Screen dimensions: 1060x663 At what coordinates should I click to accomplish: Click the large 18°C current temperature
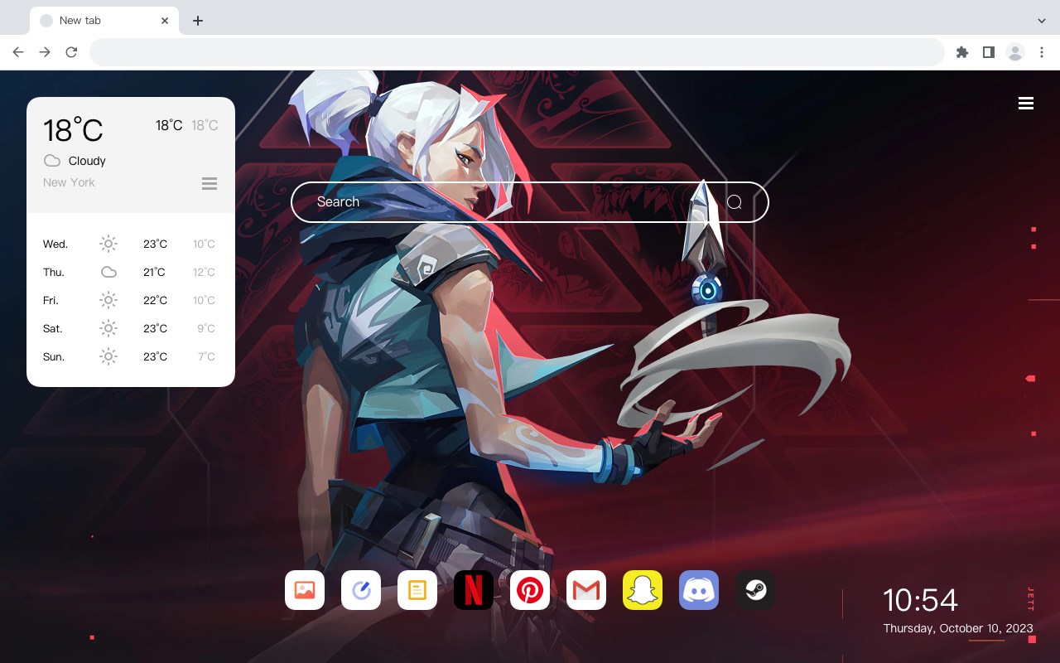73,130
